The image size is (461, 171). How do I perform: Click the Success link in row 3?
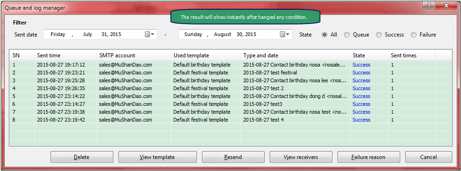(361, 80)
